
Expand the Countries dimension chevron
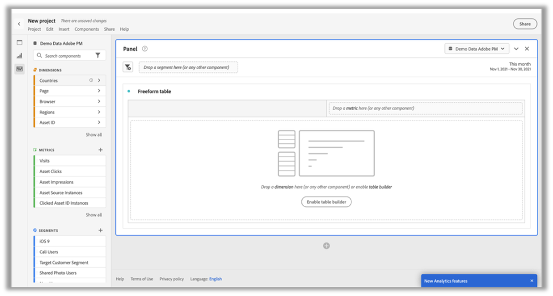pos(99,81)
